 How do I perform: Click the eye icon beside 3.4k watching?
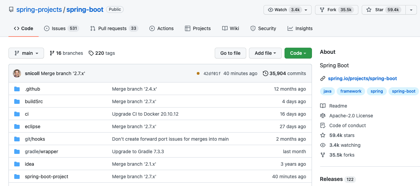[x=323, y=145]
